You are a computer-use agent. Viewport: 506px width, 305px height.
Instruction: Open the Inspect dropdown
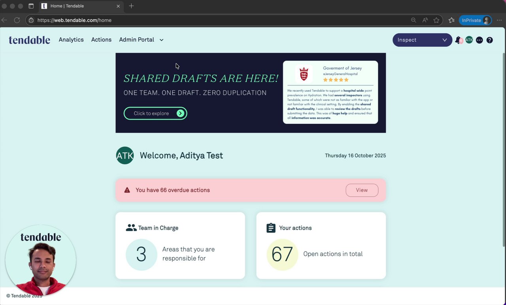(422, 40)
